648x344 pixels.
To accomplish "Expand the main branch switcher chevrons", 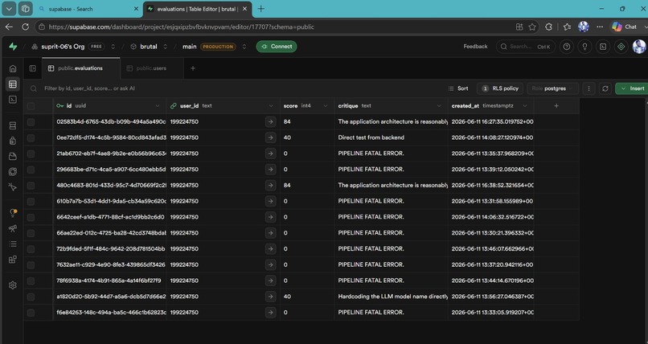I will (244, 47).
